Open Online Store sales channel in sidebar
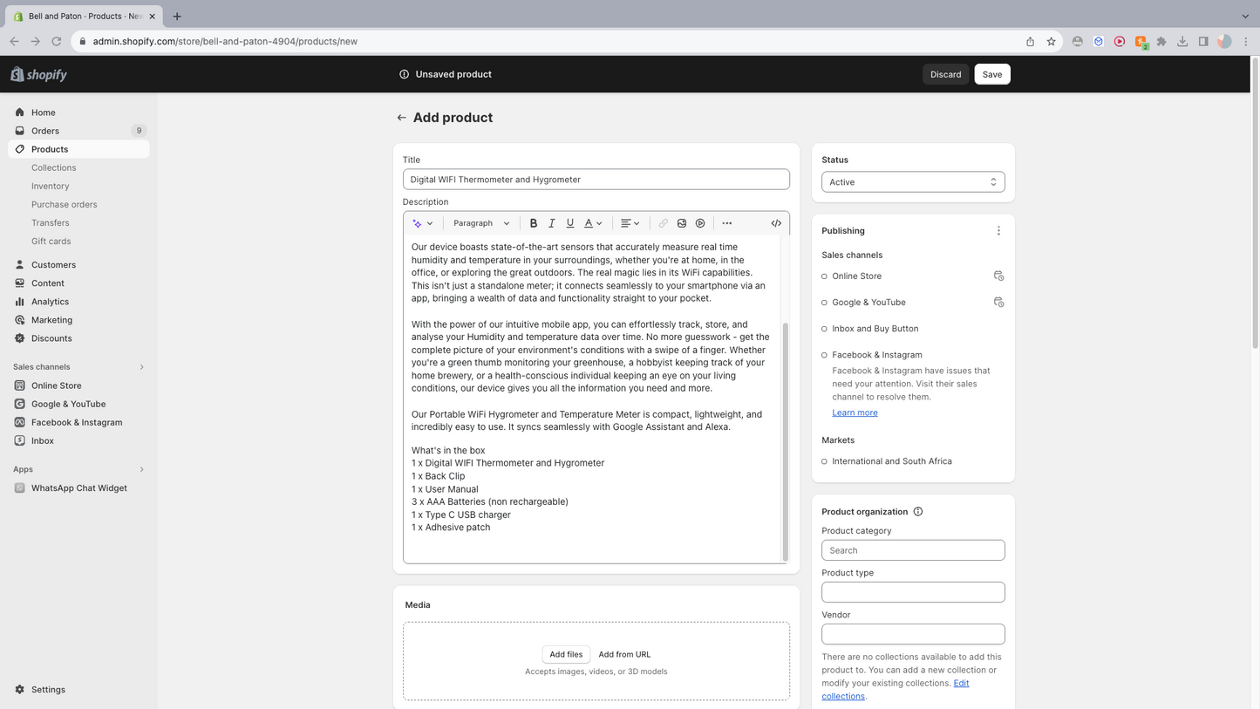This screenshot has height=709, width=1260. [78, 385]
